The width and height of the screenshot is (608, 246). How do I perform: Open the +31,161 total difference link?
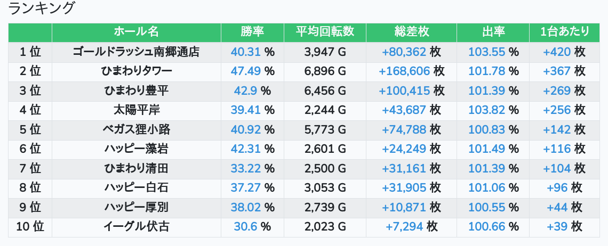(x=404, y=169)
